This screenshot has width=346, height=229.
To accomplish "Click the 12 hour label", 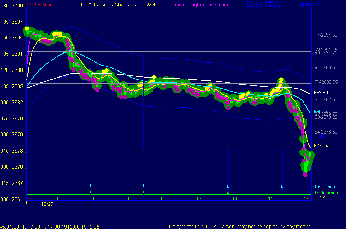I will tap(163, 199).
